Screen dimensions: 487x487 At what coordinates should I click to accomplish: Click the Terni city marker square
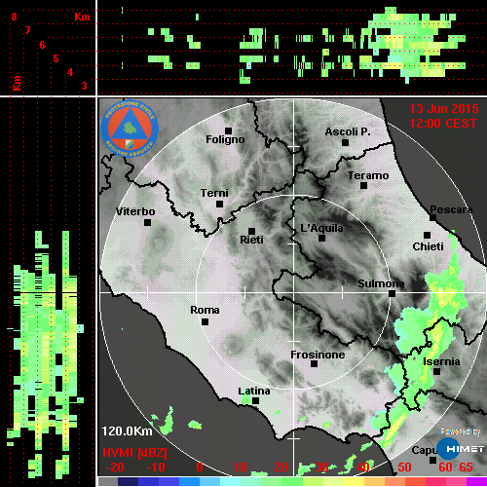[x=219, y=205]
